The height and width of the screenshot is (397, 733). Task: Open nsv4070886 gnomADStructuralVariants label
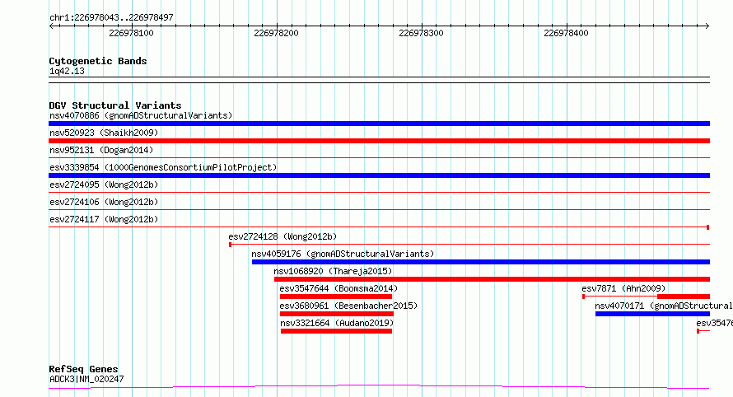(141, 115)
